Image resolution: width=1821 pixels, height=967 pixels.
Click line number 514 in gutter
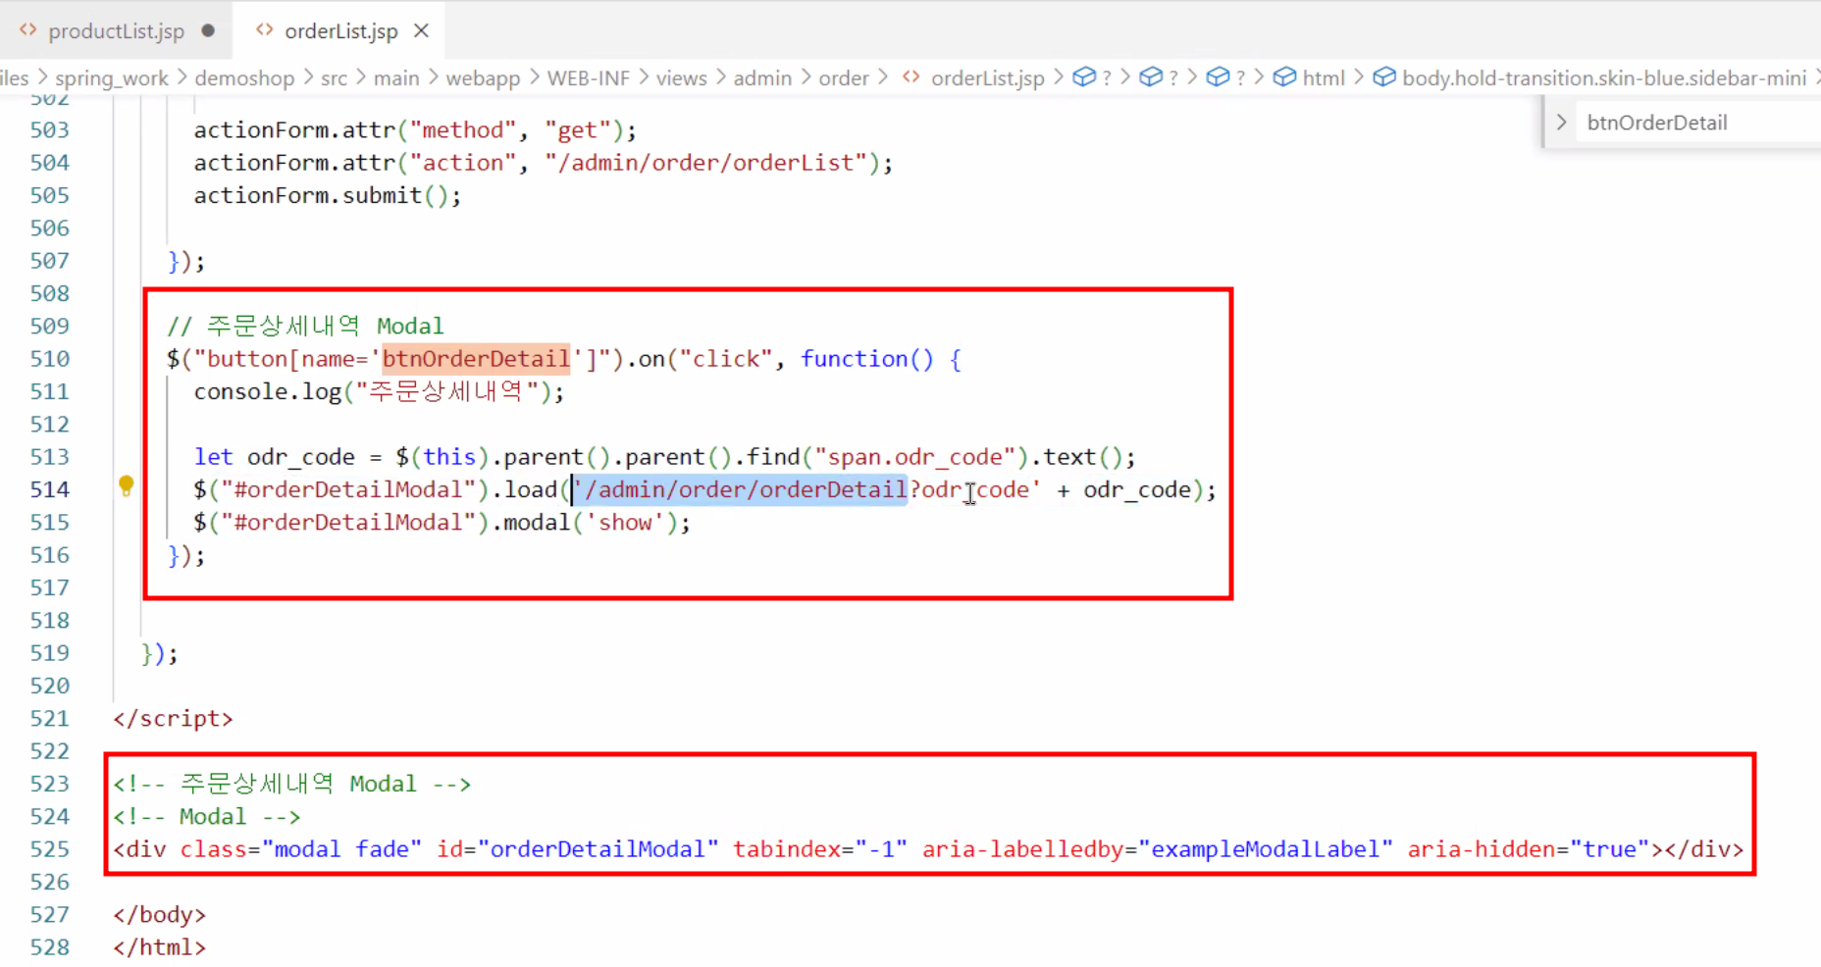point(49,489)
